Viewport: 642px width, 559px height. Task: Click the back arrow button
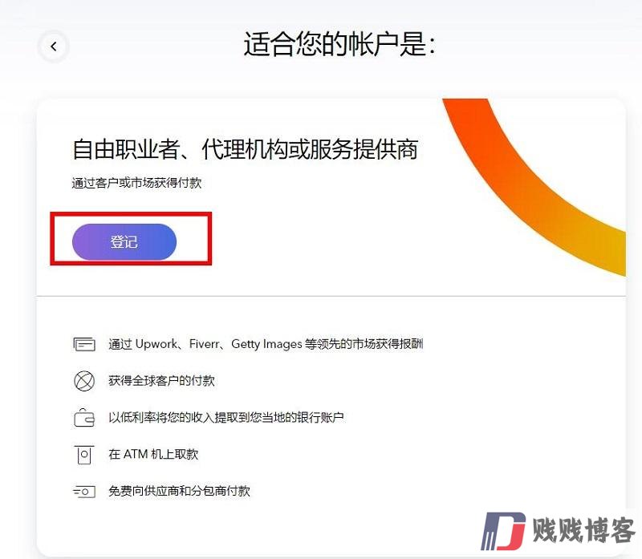[x=53, y=47]
